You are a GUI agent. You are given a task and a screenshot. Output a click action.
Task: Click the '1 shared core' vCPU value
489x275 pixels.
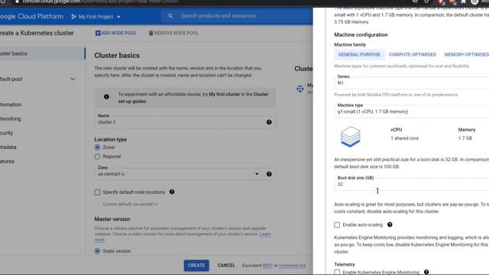(404, 138)
